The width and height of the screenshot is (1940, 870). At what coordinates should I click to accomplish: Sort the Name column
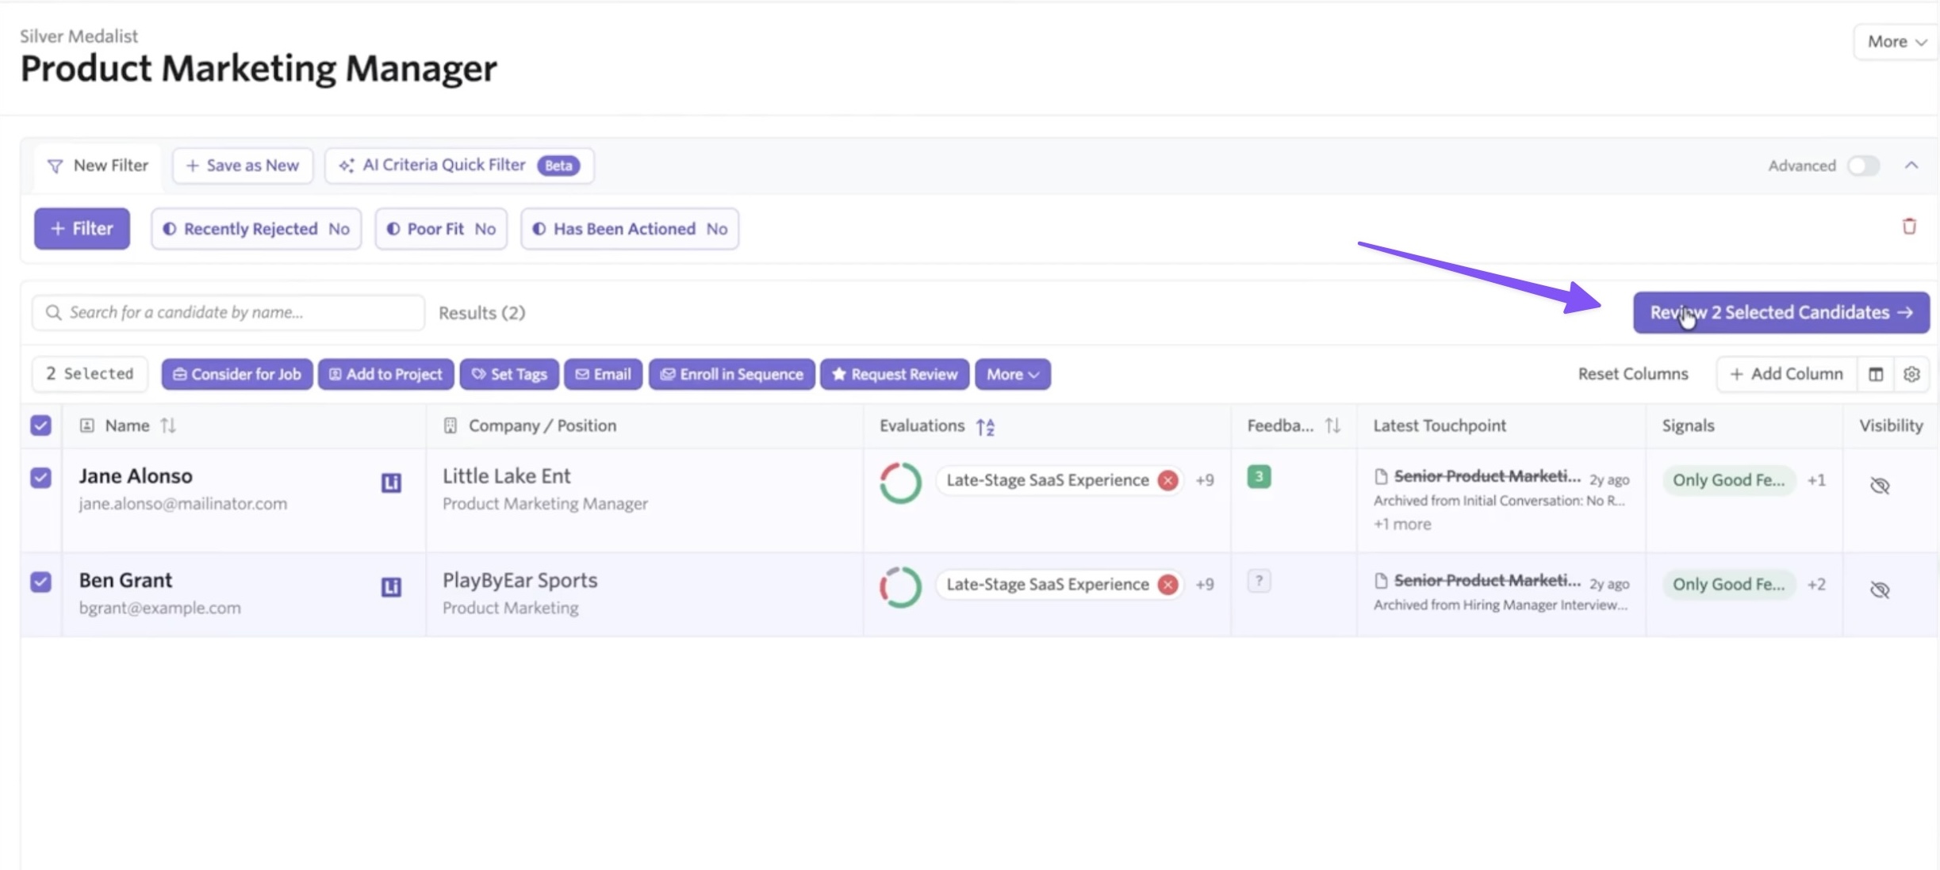tap(168, 425)
